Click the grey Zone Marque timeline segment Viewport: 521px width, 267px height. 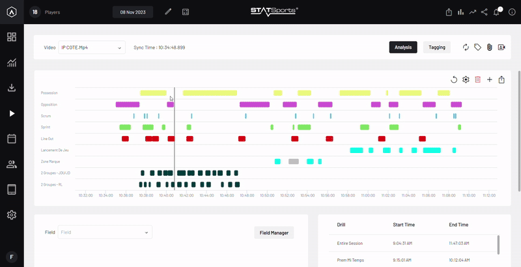(x=294, y=162)
